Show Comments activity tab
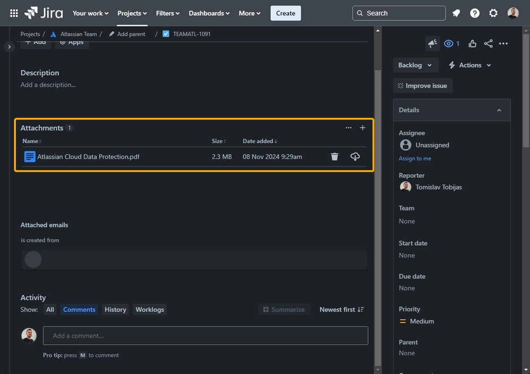Screen dimensions: 530x374 coord(79,309)
